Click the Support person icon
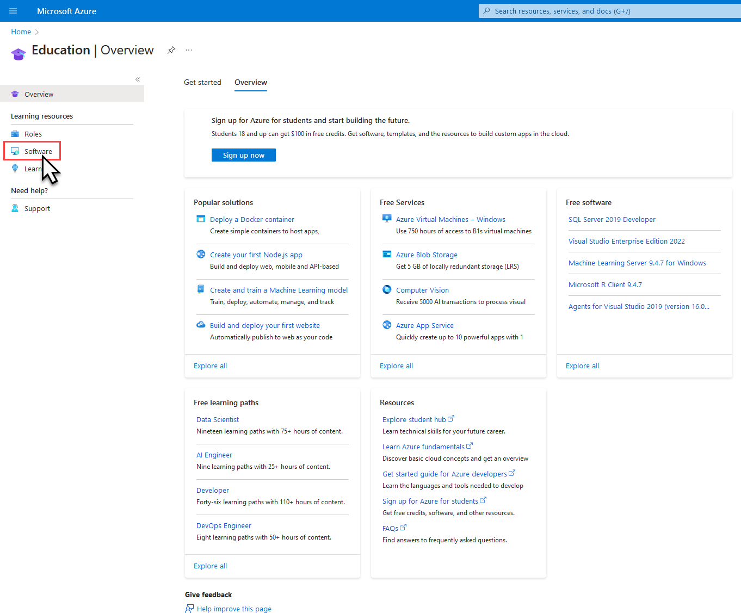 [15, 208]
